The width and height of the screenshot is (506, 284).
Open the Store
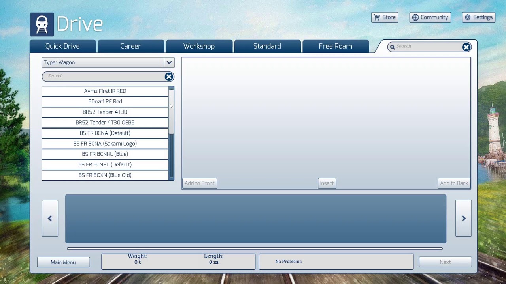pos(385,17)
